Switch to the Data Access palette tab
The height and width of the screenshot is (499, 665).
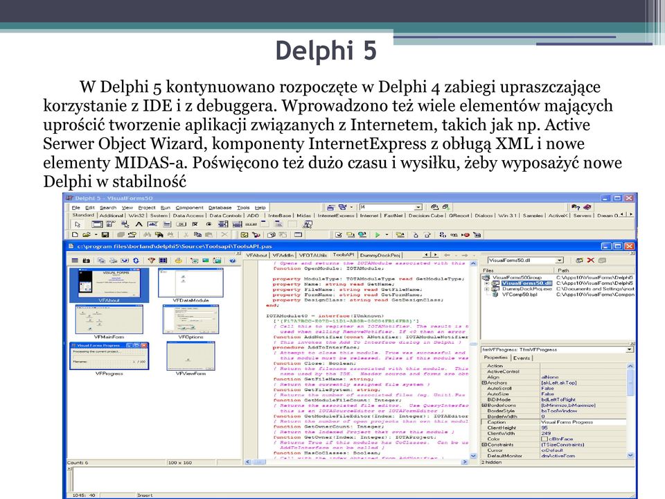[x=188, y=215]
